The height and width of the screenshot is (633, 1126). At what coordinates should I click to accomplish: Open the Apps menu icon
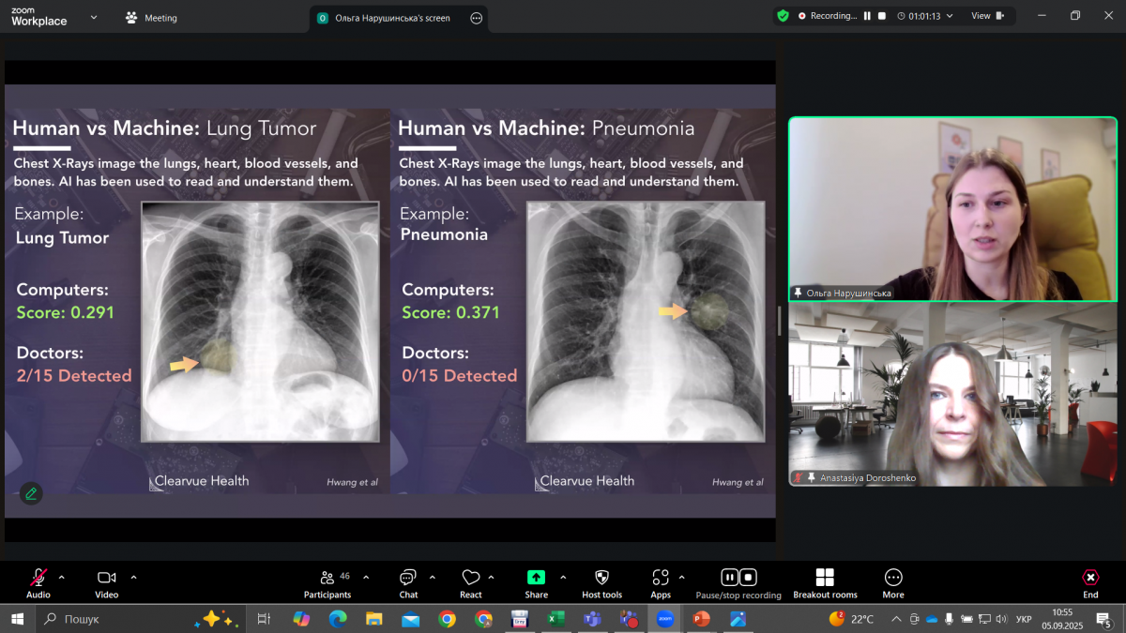[x=661, y=578]
